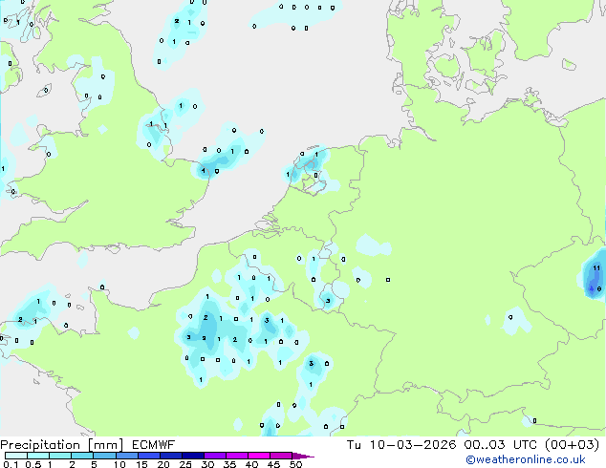This screenshot has width=606, height=468.
Task: Click the over-50 arrow tip of legend
Action: [303, 456]
